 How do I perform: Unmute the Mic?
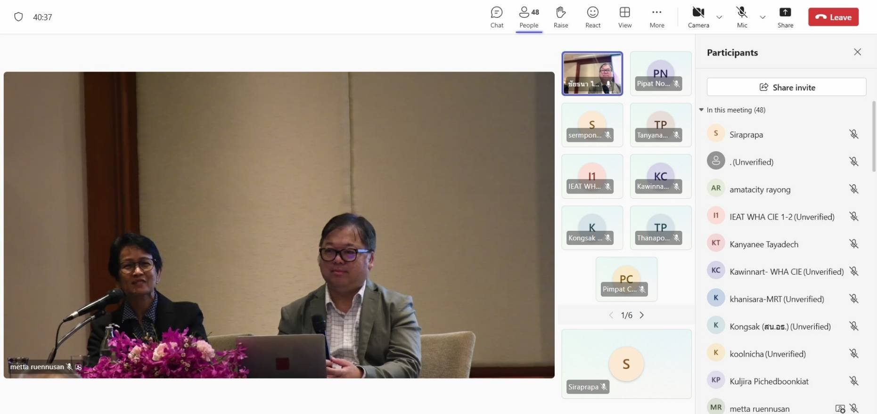(x=742, y=17)
